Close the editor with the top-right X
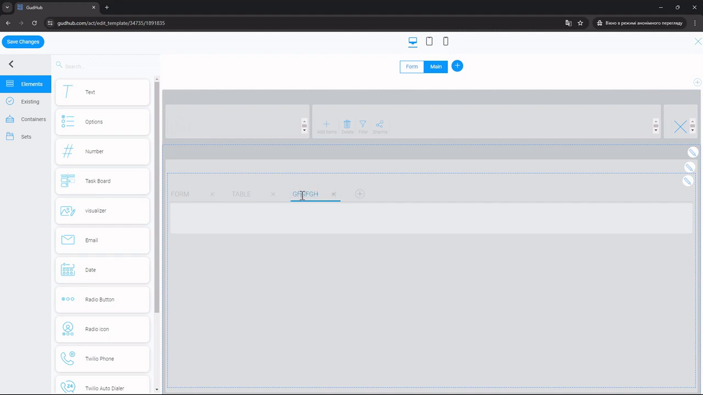 tap(698, 41)
